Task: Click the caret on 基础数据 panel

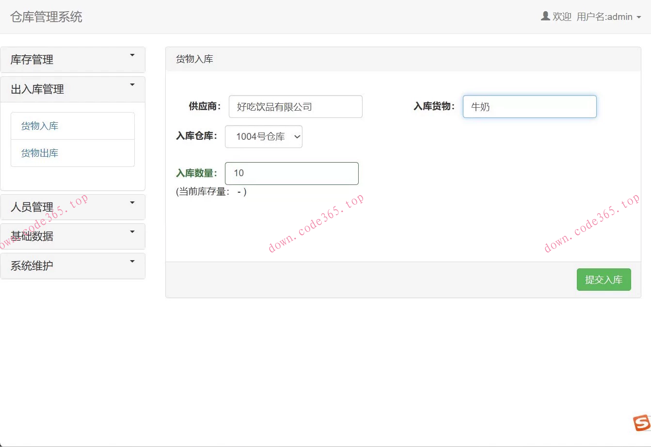Action: pyautogui.click(x=132, y=232)
